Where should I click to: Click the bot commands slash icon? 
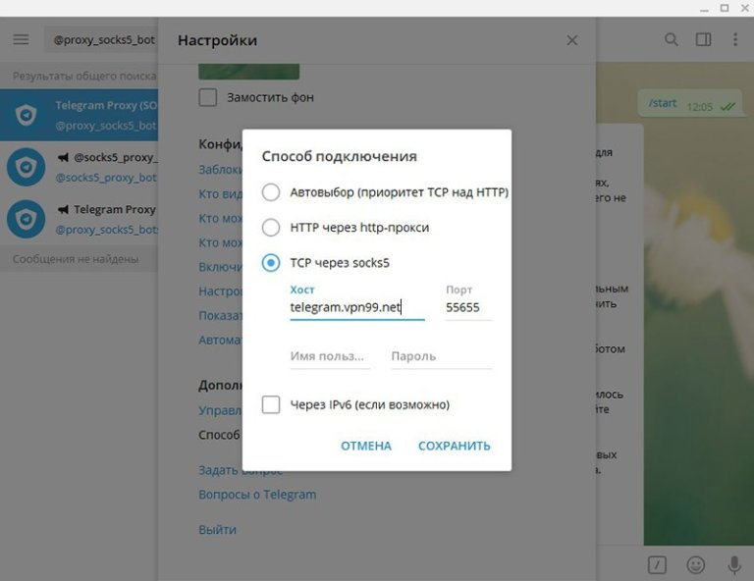[x=658, y=564]
